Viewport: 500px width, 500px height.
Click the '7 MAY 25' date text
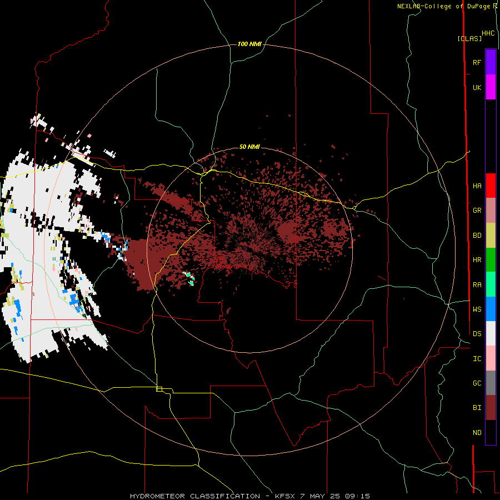[x=321, y=496]
